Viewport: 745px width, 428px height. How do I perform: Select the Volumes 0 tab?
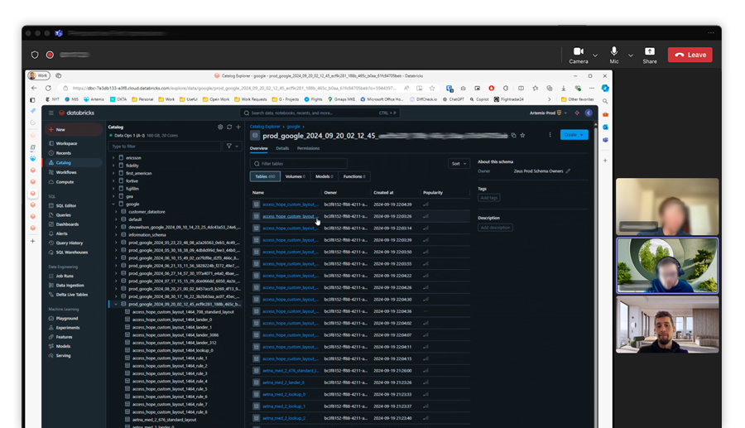click(295, 176)
